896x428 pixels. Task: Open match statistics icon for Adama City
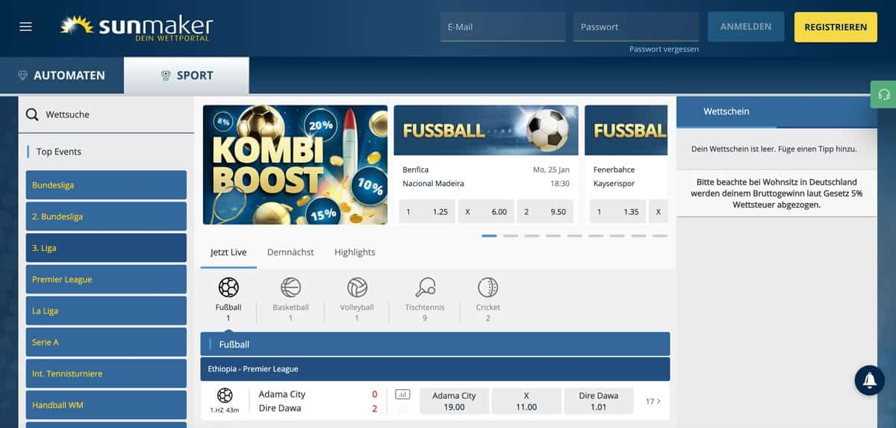402,394
